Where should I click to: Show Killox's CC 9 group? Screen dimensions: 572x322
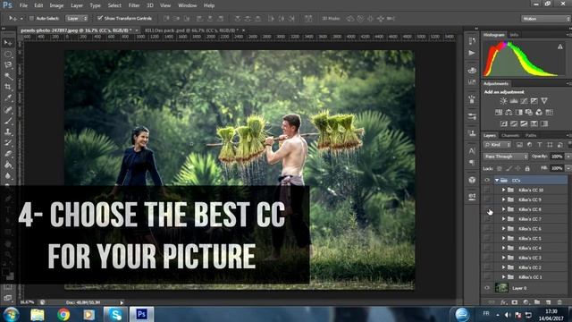(487, 199)
